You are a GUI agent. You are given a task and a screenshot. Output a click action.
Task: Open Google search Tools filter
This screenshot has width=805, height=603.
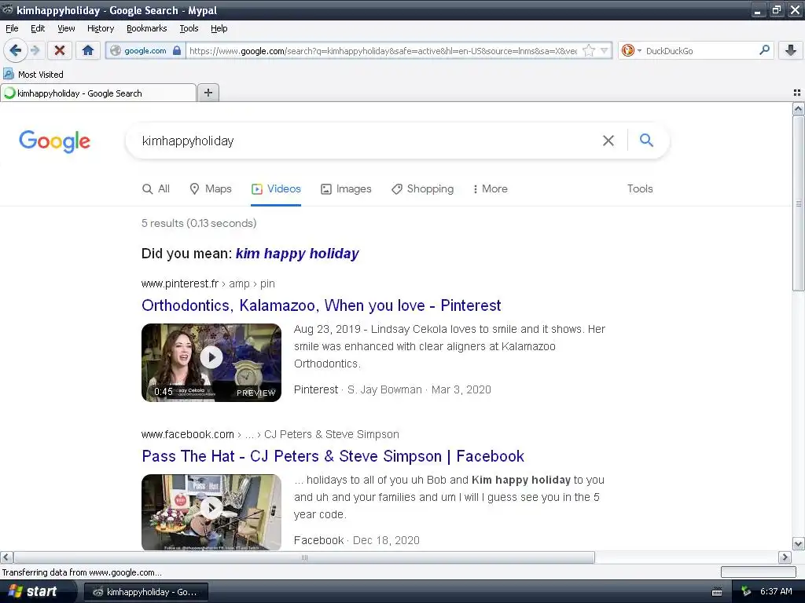tap(640, 188)
